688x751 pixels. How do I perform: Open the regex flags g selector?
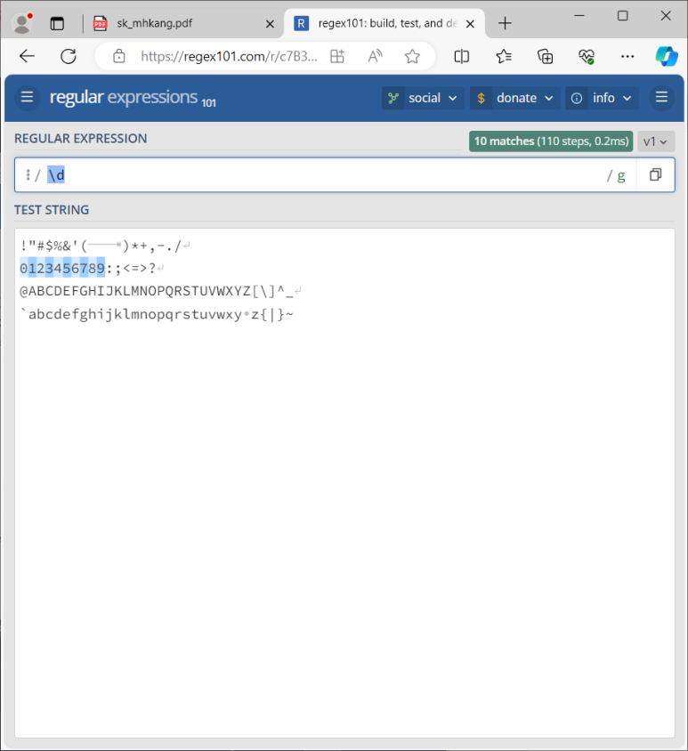point(621,176)
